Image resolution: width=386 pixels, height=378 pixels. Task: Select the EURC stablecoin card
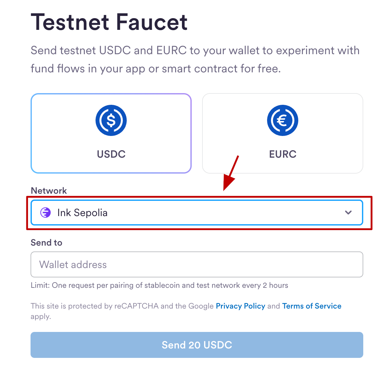coord(282,133)
